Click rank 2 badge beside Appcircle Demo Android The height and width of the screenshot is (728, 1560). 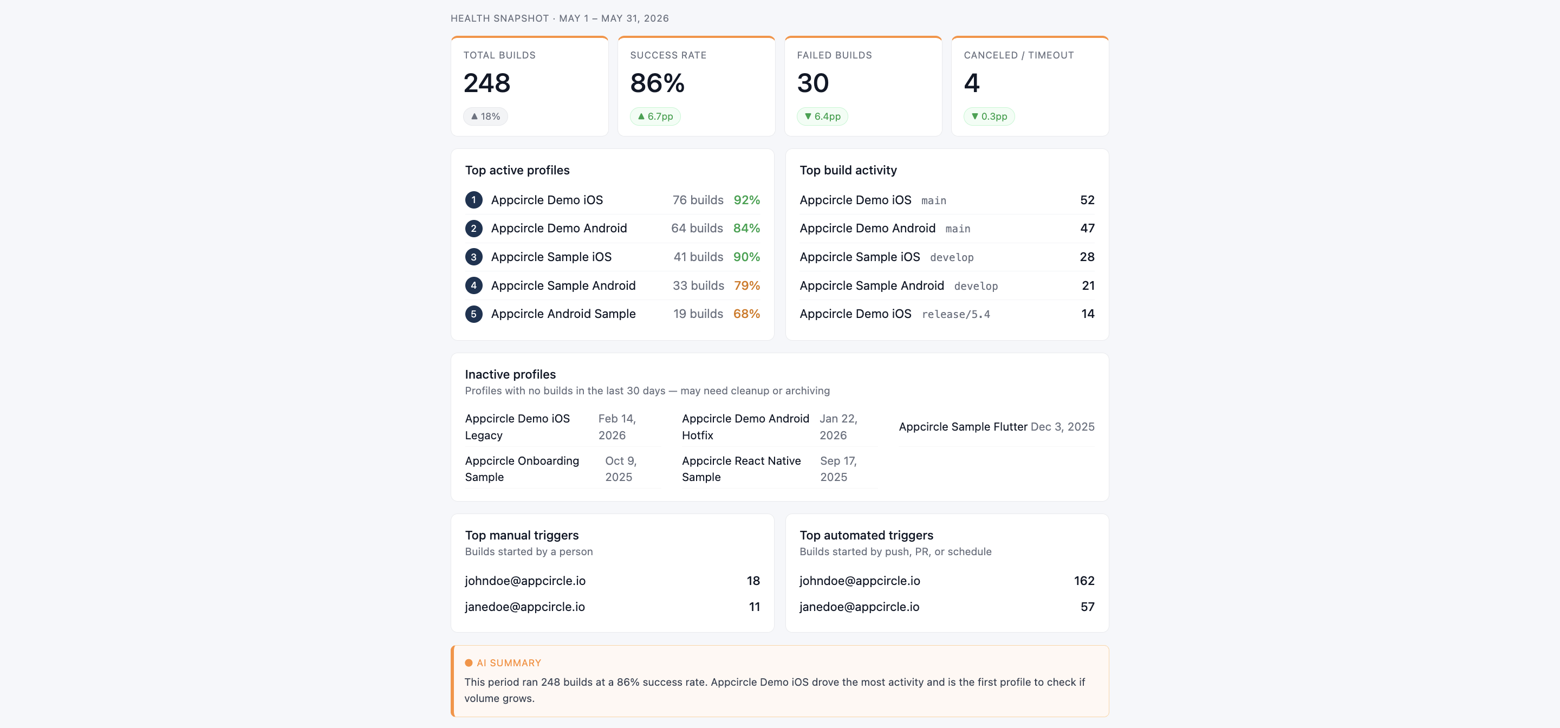coord(473,229)
